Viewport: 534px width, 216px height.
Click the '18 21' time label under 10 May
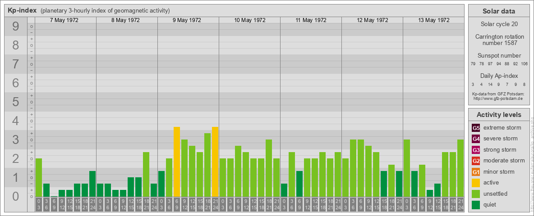coord(269,205)
